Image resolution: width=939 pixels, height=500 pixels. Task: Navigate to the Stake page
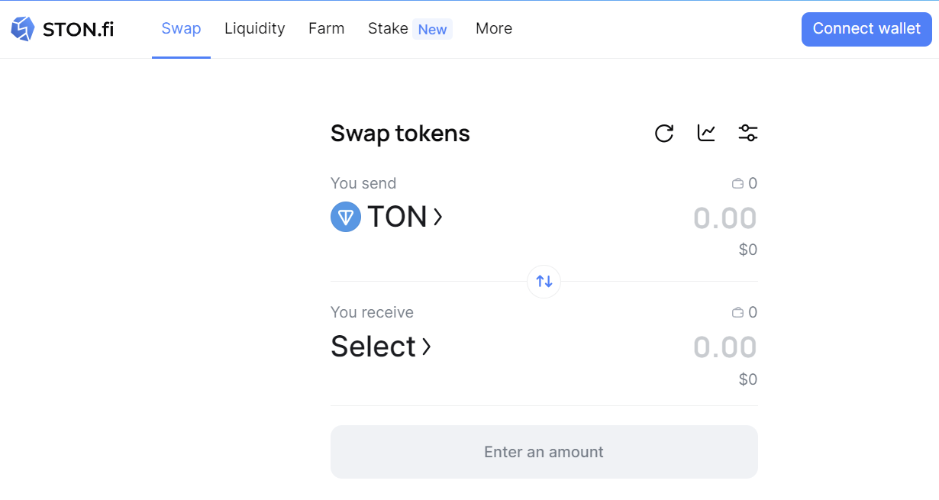[x=388, y=29]
